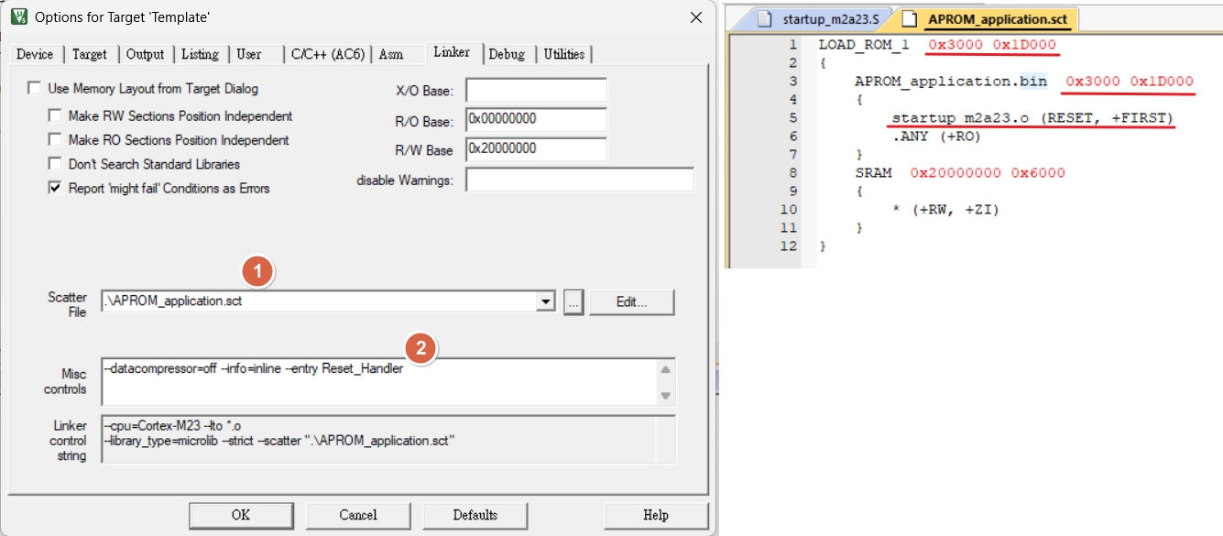The image size is (1223, 536).
Task: Click the Edit... scatter file button
Action: coord(631,302)
